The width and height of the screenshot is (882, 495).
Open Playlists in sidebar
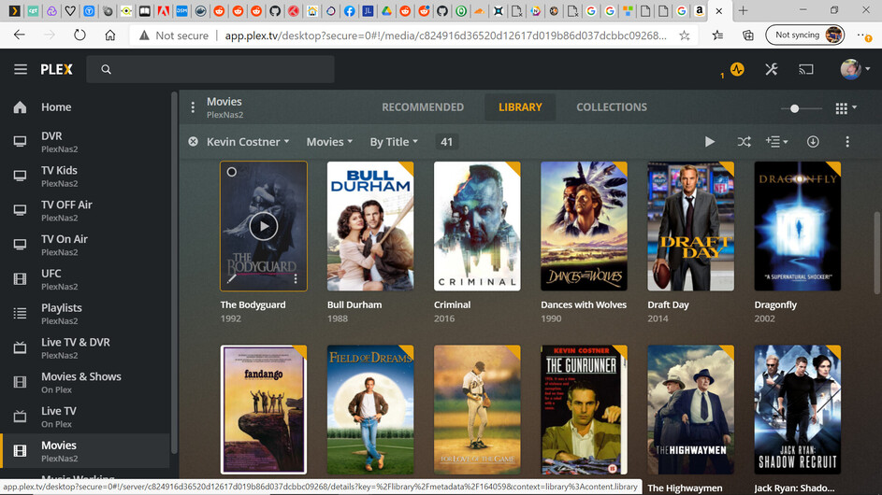tap(85, 313)
